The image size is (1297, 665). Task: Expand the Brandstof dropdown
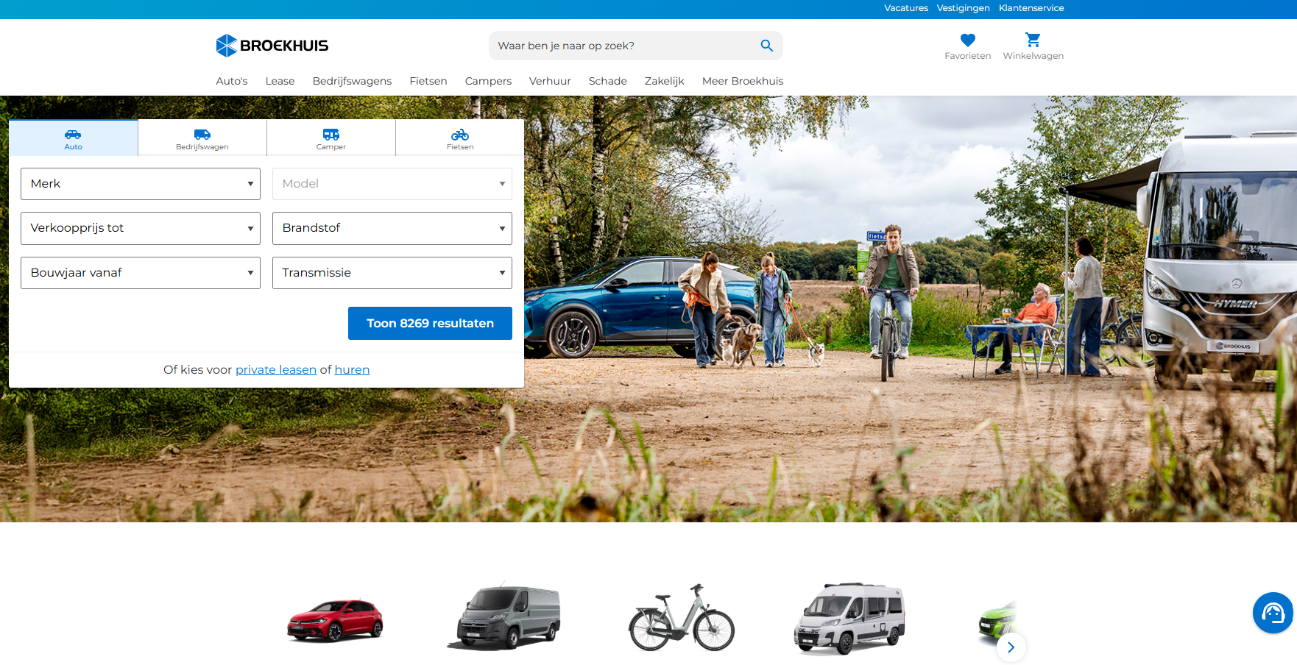392,228
